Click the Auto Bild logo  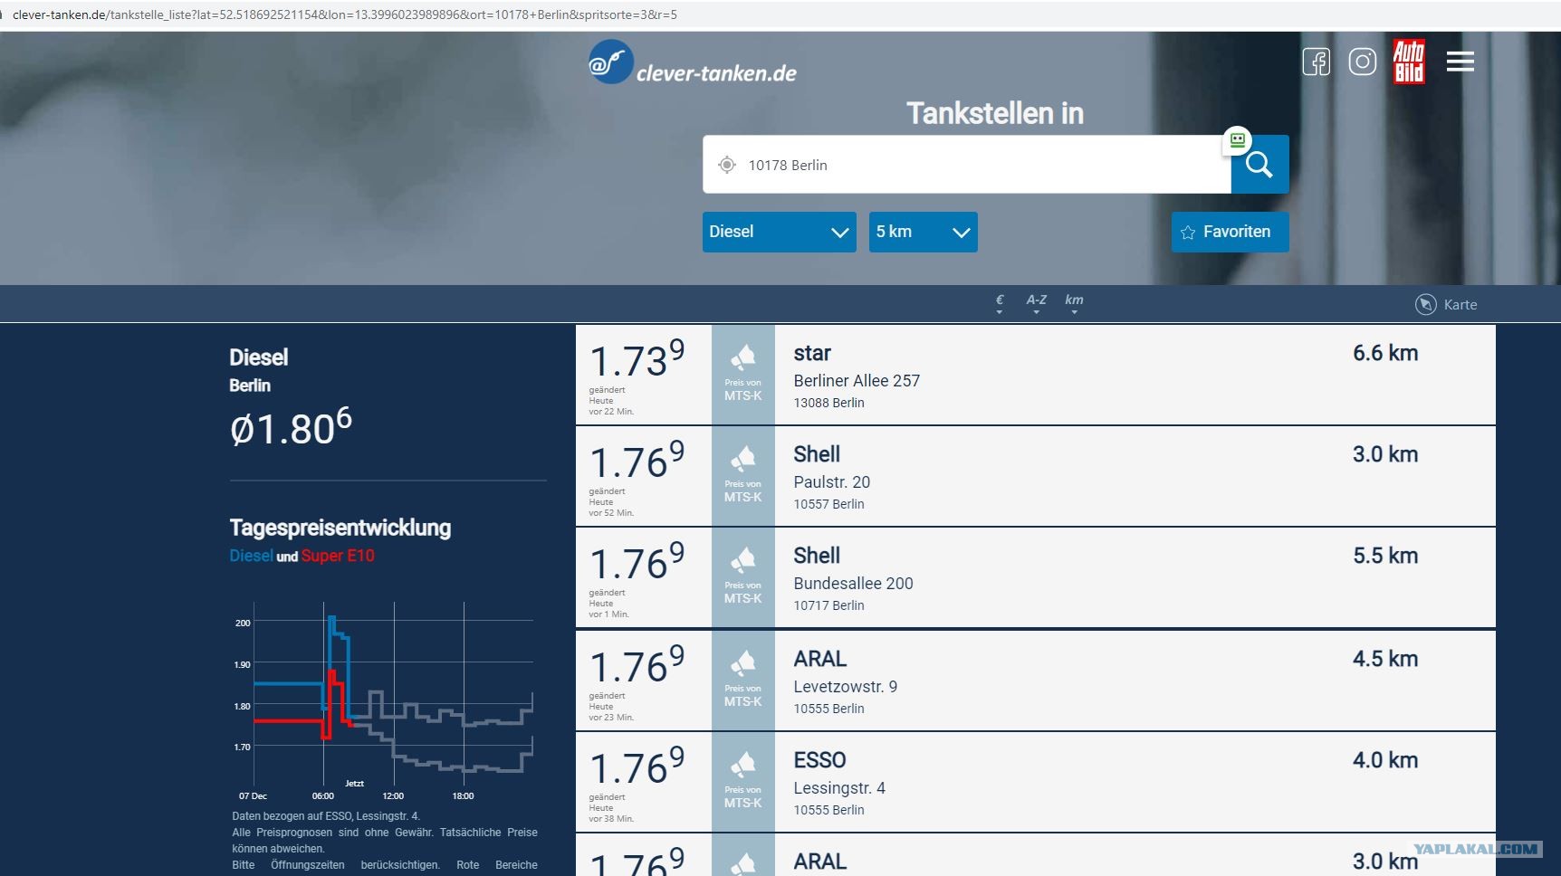[x=1409, y=62]
